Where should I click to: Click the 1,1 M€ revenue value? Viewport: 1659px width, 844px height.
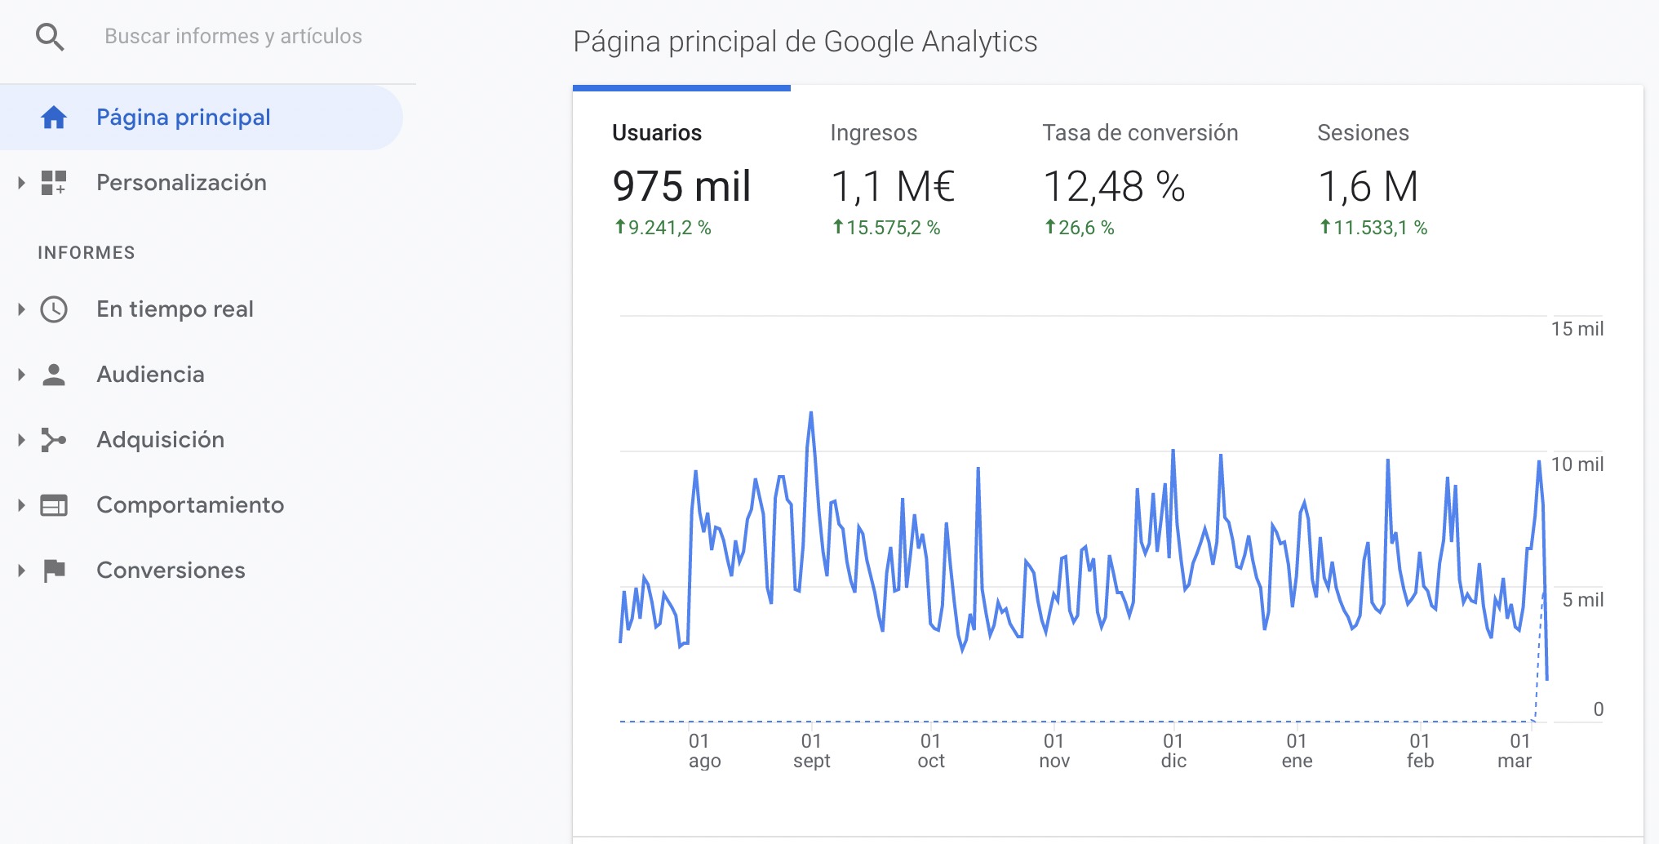coord(893,186)
